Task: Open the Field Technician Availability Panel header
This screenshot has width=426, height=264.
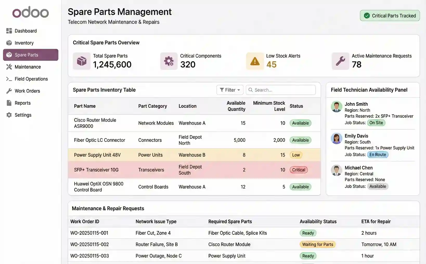Action: point(369,90)
